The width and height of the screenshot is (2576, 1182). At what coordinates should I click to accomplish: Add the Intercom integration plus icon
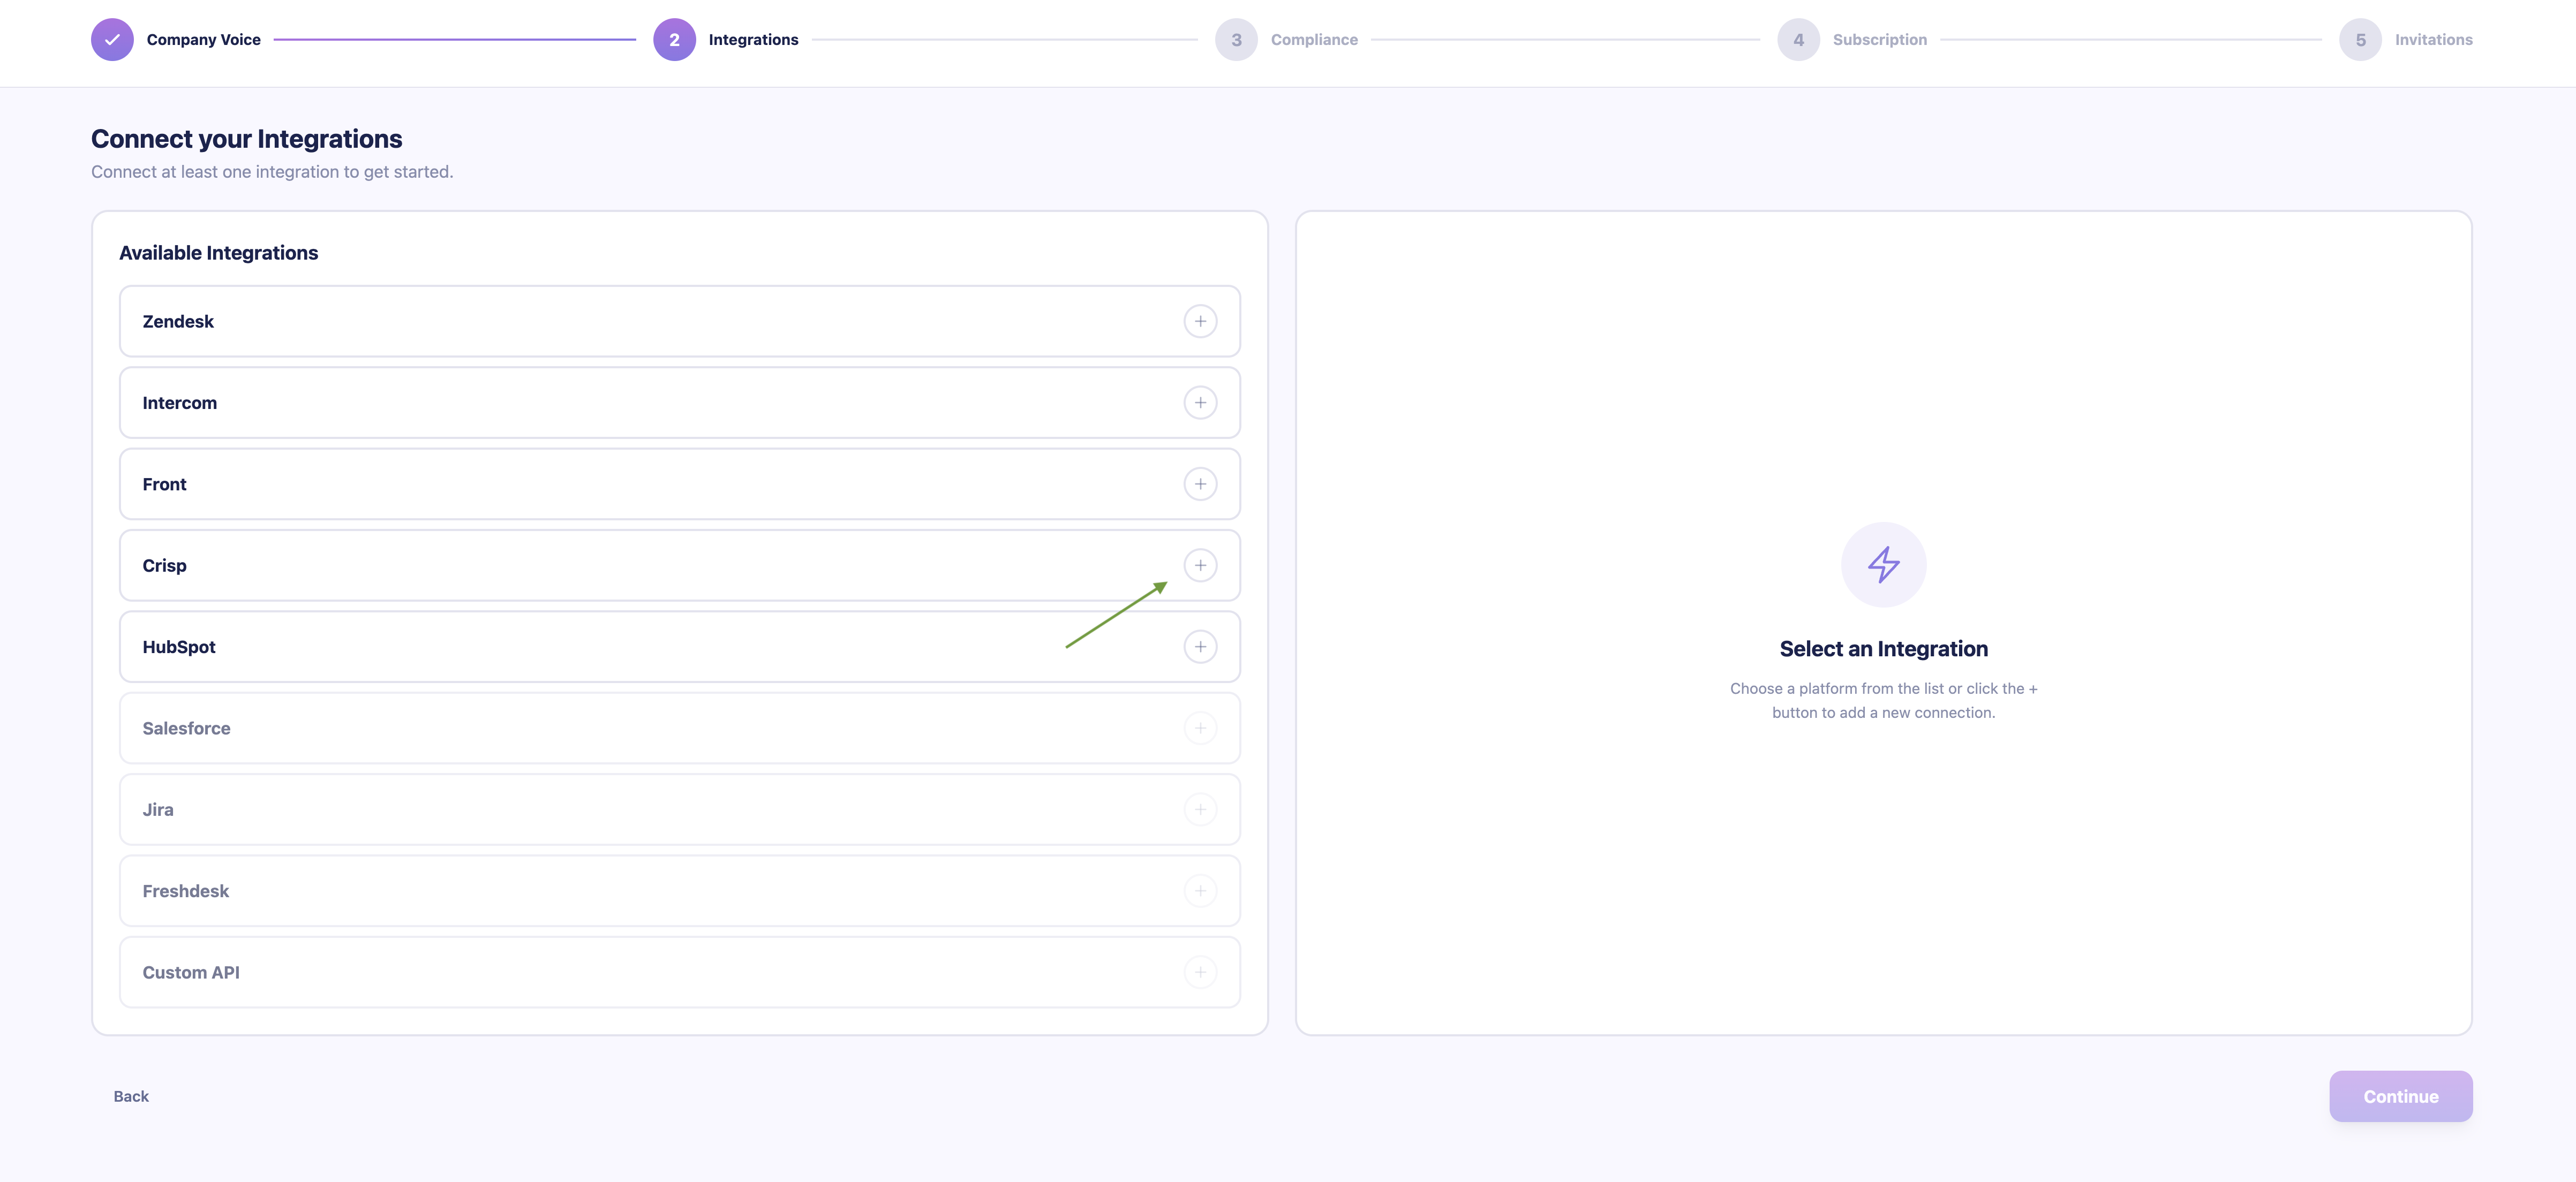tap(1200, 403)
